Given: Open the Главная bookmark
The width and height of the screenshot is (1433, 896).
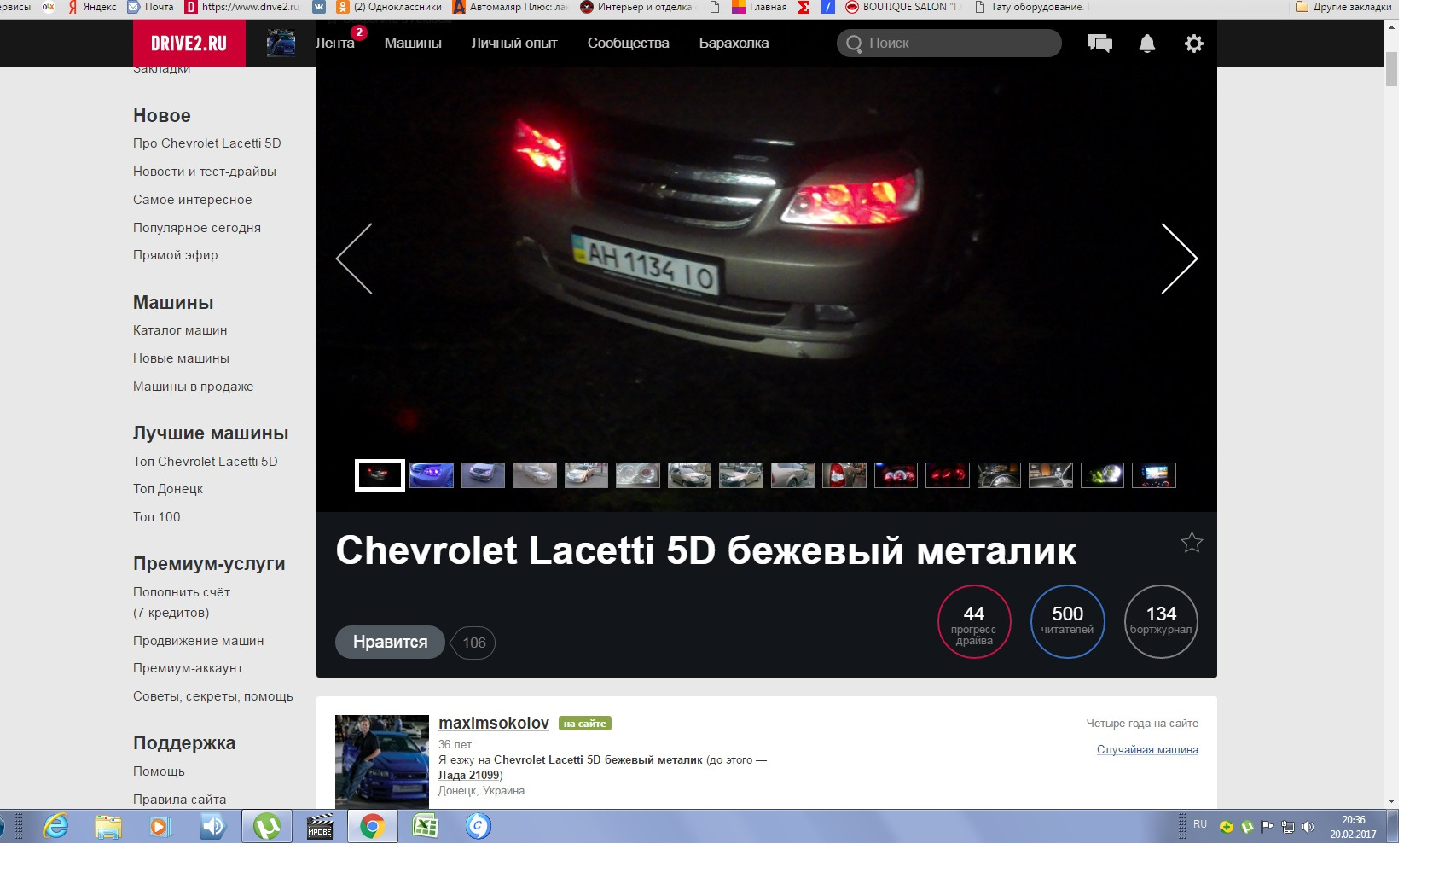Looking at the screenshot, I should click(x=760, y=7).
